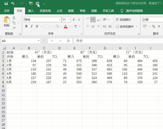The height and width of the screenshot is (129, 163).
Task: Click the Paste clipboard icon
Action: (7, 20)
